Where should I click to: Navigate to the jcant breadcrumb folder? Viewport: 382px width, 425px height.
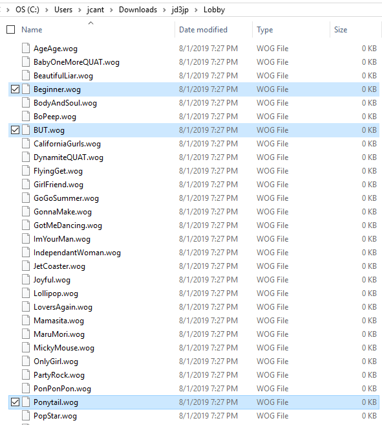tap(95, 10)
